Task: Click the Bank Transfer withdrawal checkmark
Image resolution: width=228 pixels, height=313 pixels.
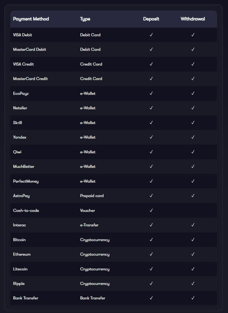Action: click(193, 298)
